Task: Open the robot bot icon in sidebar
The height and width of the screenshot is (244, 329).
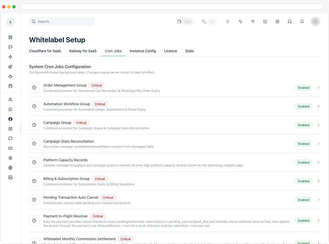Action: 10,76
